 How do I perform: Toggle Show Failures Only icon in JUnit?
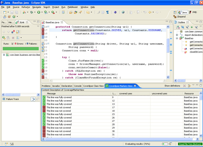pyautogui.click(x=13, y=32)
